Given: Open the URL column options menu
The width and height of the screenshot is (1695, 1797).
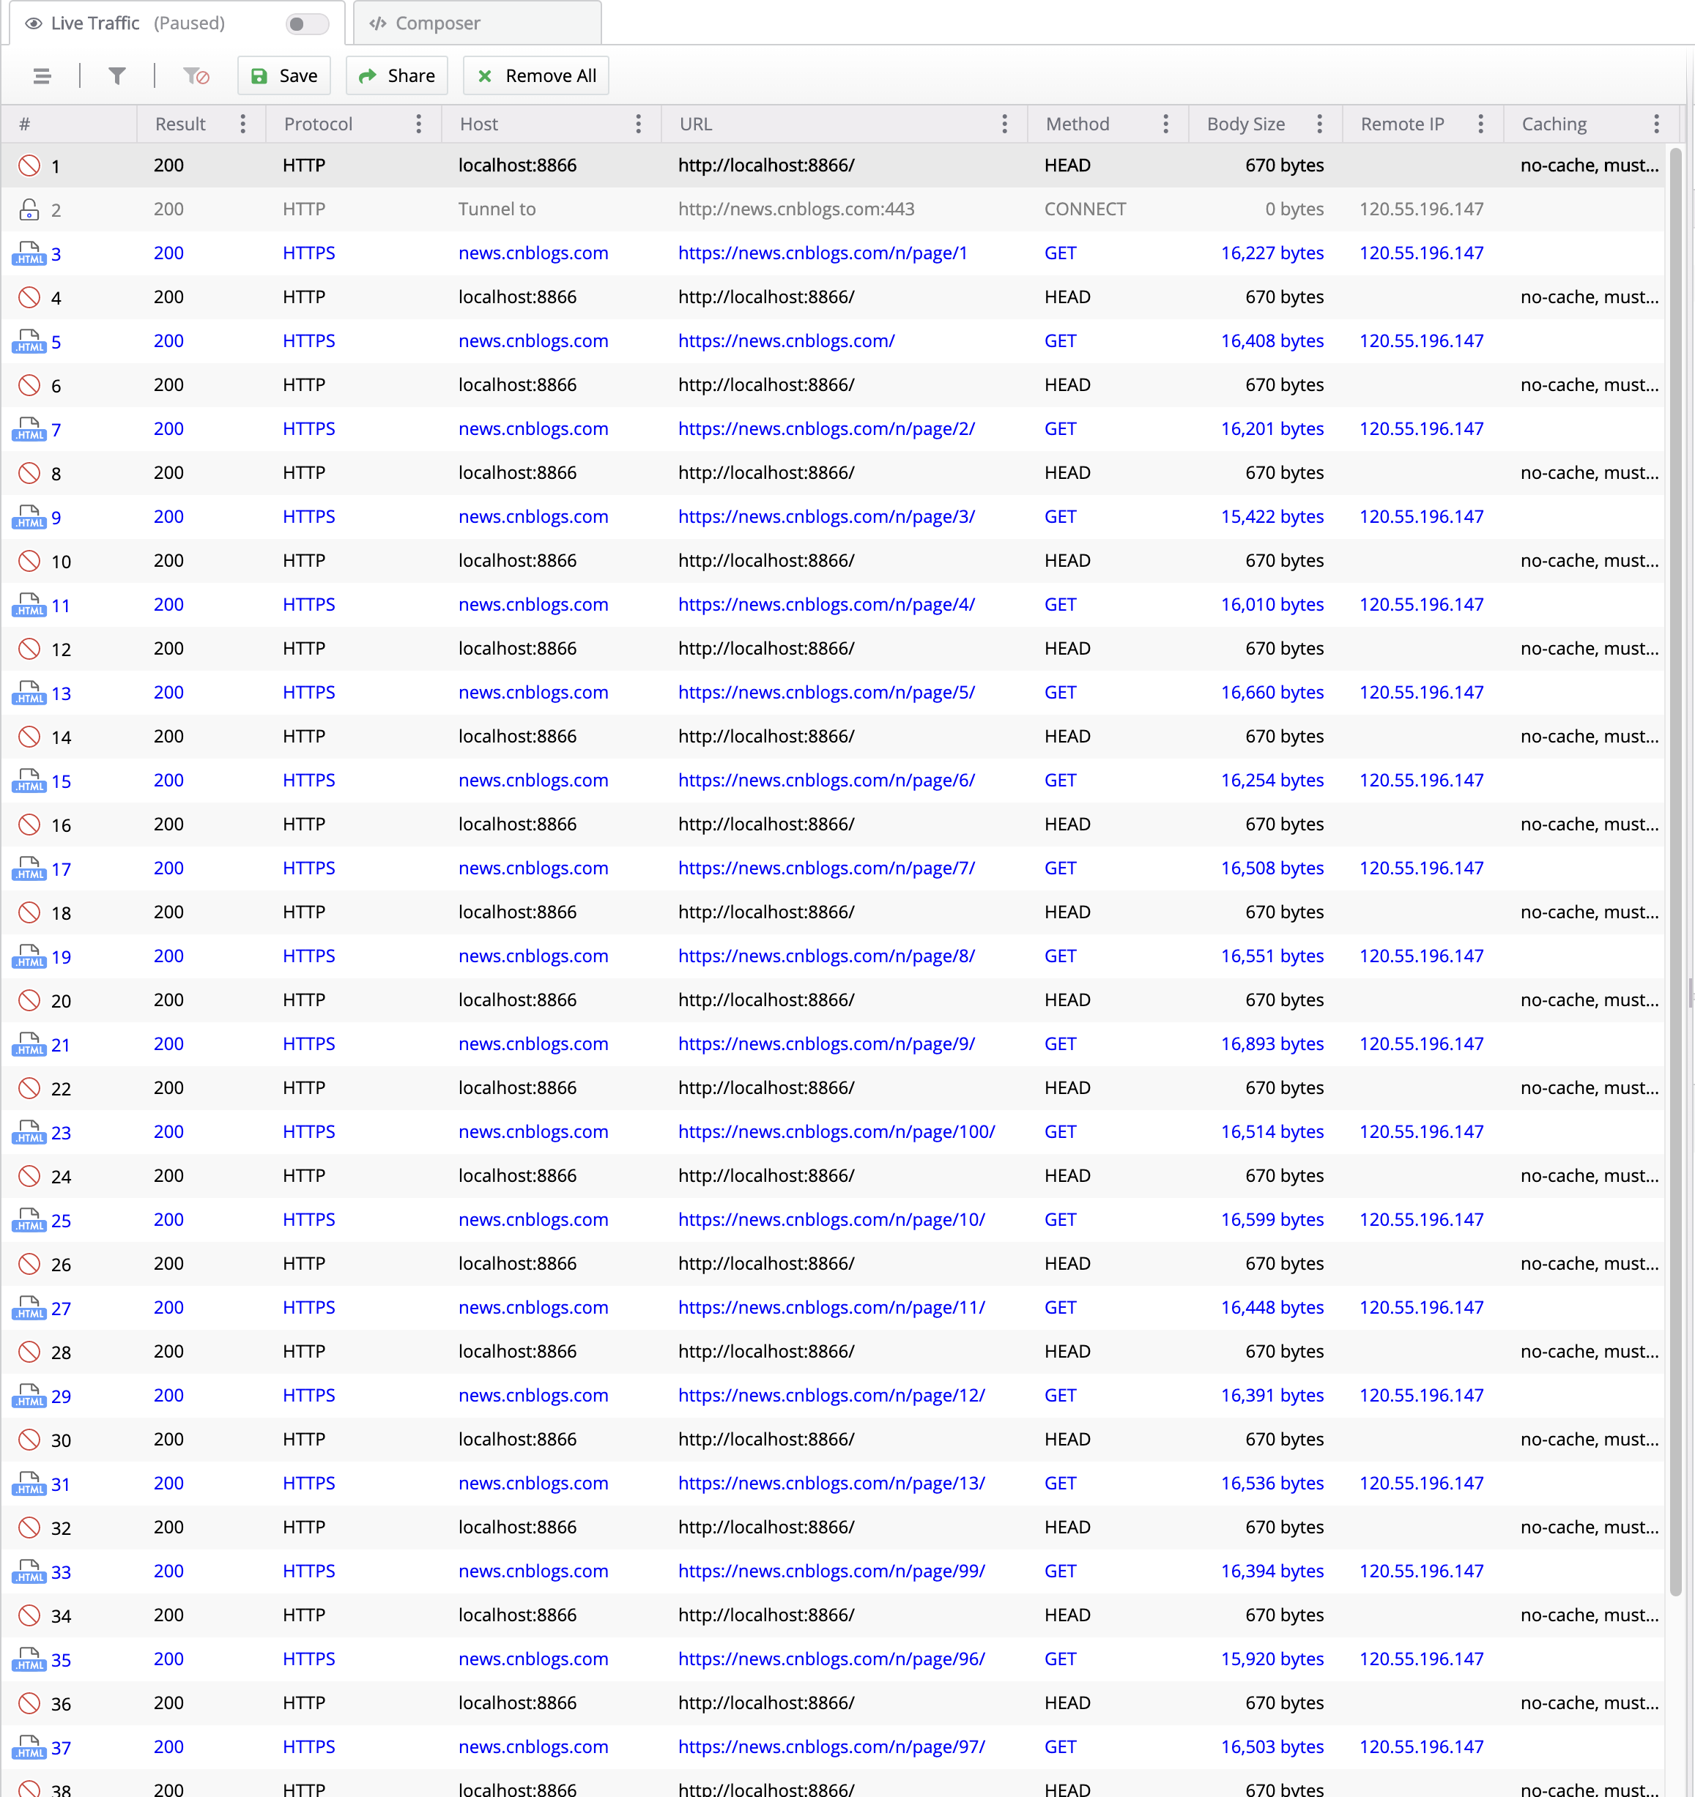Looking at the screenshot, I should point(1004,124).
